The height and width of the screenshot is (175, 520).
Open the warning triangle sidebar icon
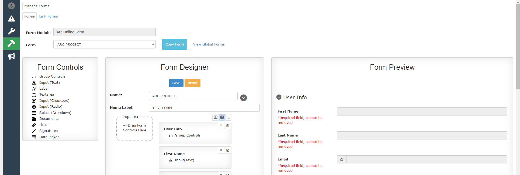[11, 18]
